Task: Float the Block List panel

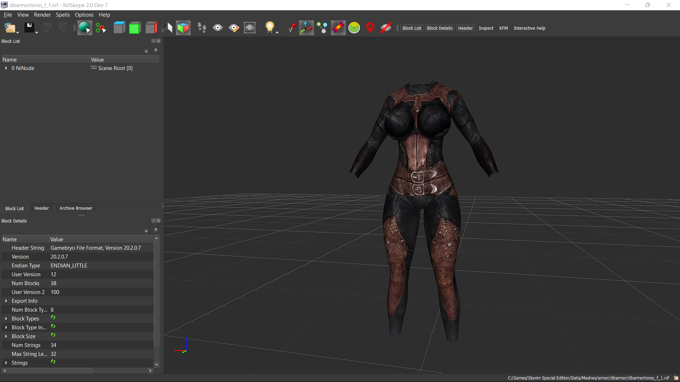Action: pos(153,41)
